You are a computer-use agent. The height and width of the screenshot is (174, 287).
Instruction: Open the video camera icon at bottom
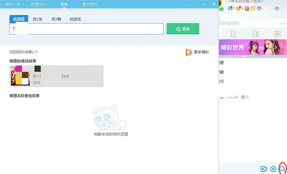point(263,169)
